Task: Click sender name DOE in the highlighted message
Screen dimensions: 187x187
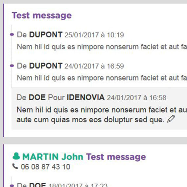Action: point(37,97)
